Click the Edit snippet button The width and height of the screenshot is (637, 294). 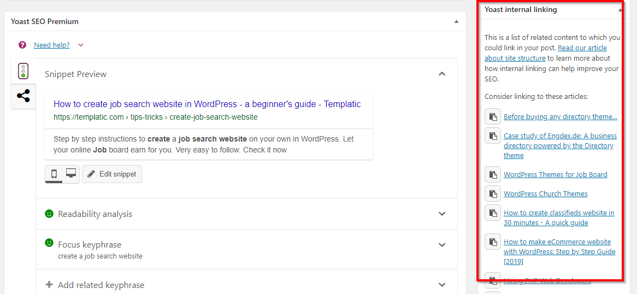coord(112,174)
